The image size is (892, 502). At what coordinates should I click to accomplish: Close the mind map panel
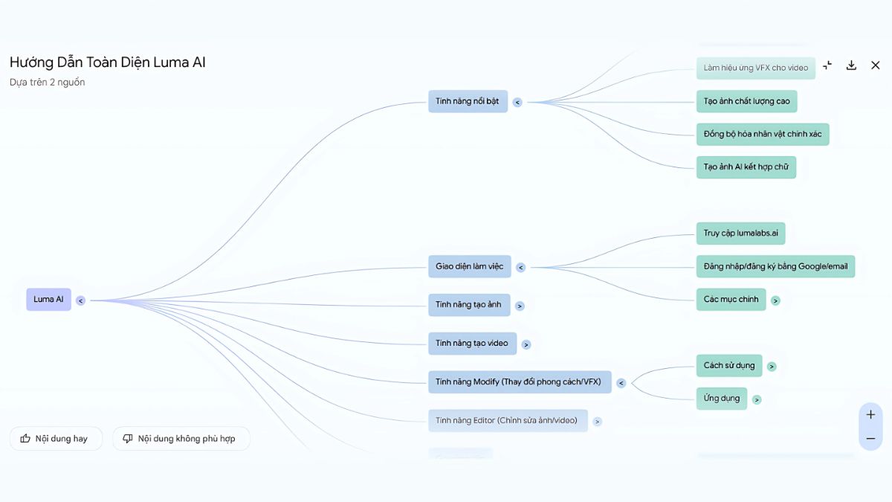(x=875, y=65)
